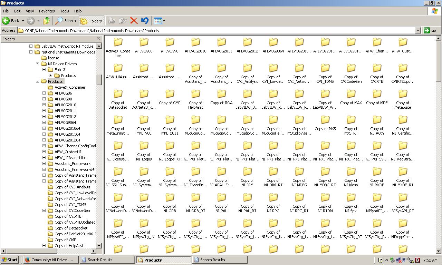
Task: Expand LabVIEW MathScript RT Module node
Action: [x=31, y=46]
